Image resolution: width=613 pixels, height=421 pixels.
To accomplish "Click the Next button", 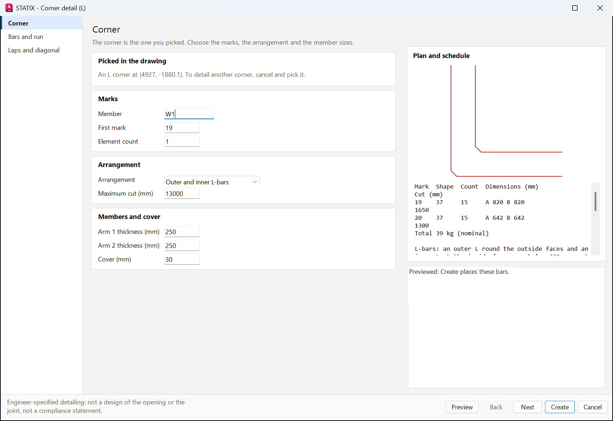I will tap(527, 407).
